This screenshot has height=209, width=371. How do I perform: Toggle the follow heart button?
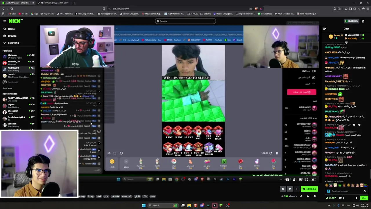tap(290, 189)
